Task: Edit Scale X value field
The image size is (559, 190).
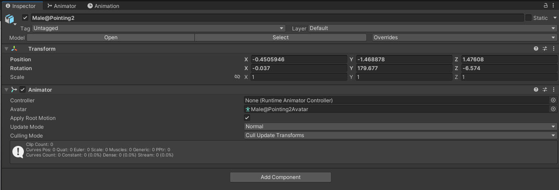Action: 299,77
